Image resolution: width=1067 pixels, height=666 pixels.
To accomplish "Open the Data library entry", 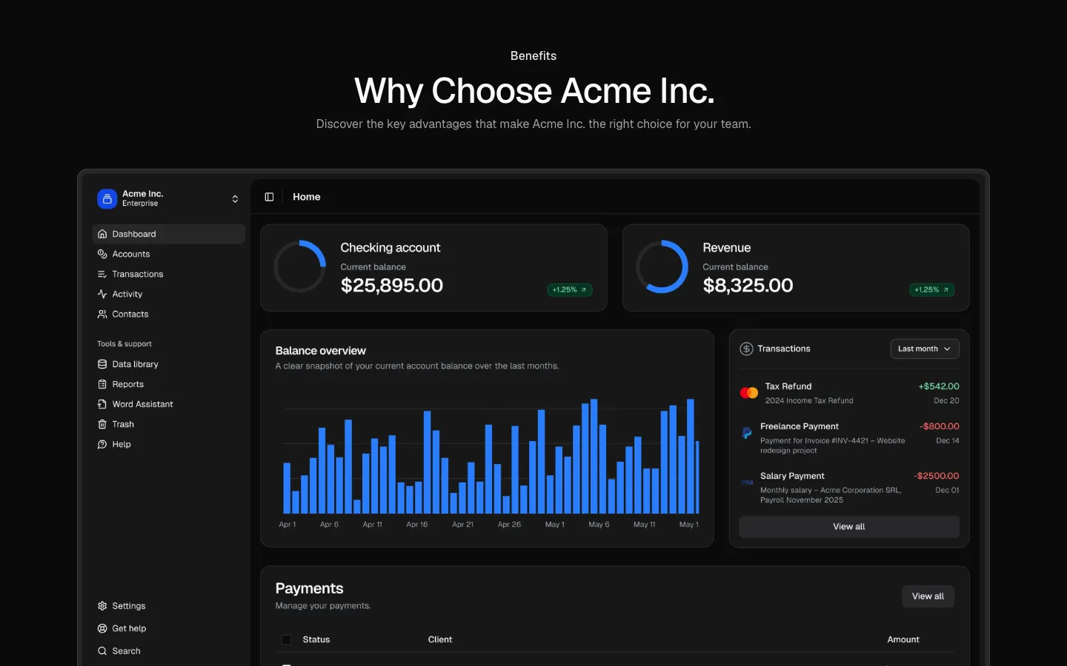I will [x=169, y=364].
